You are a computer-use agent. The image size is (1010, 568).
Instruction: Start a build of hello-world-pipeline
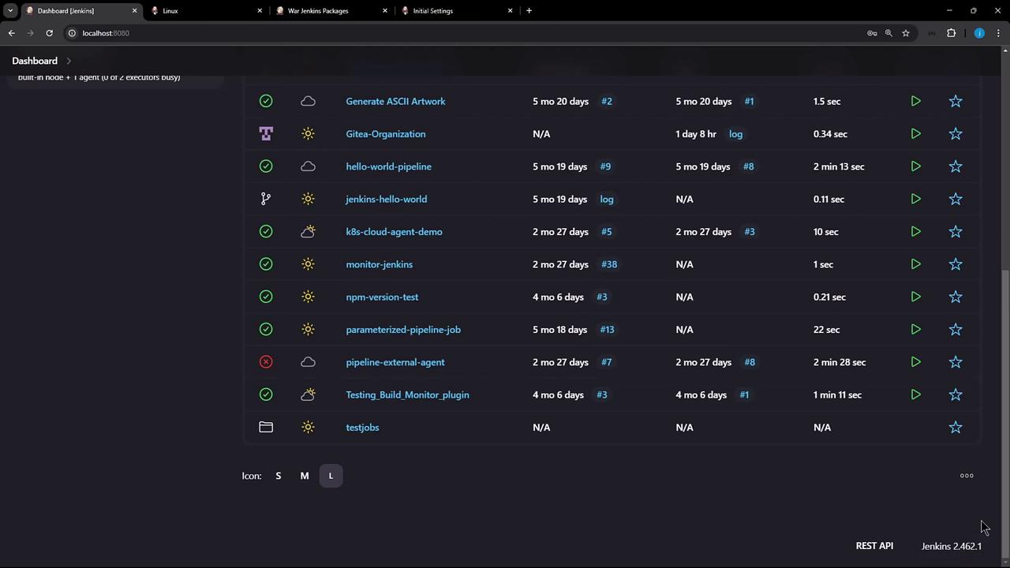(915, 166)
